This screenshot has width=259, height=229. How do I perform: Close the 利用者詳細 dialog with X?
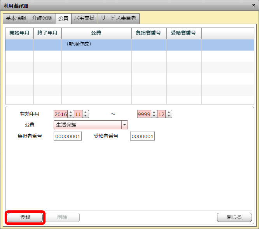pyautogui.click(x=254, y=5)
